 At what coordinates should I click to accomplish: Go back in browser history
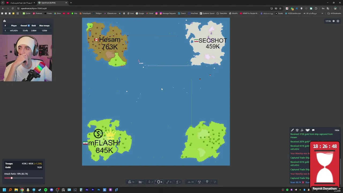tap(3, 8)
